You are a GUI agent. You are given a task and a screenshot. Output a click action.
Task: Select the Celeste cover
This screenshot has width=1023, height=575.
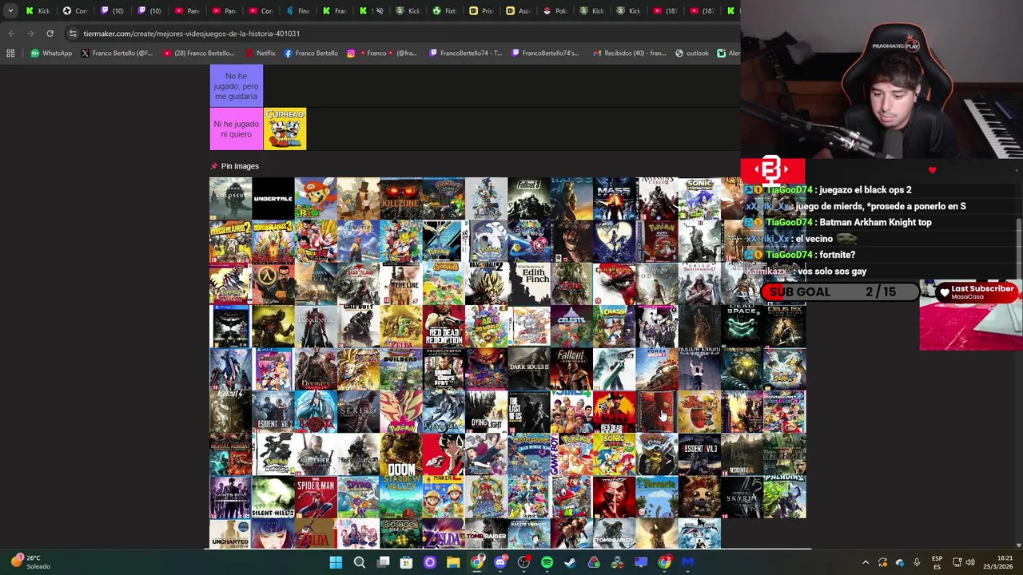click(571, 327)
